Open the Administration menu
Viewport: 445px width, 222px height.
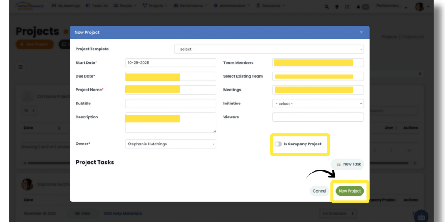tap(232, 6)
